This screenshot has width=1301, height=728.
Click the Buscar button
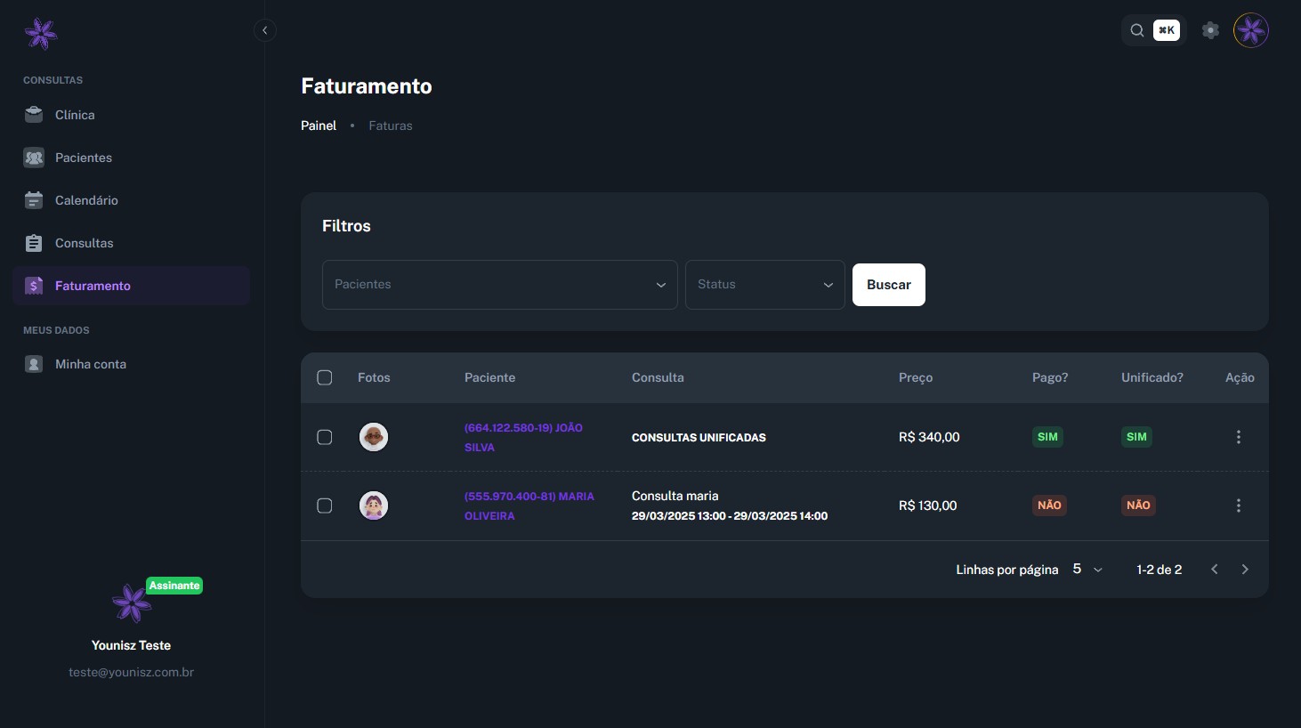point(888,284)
